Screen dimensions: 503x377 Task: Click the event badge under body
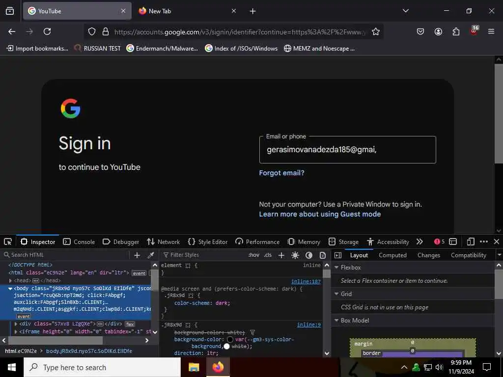click(x=24, y=317)
